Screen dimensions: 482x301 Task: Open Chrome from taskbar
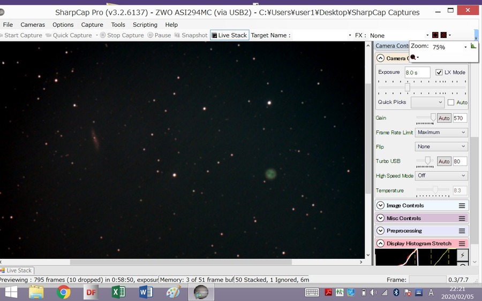tap(63, 292)
